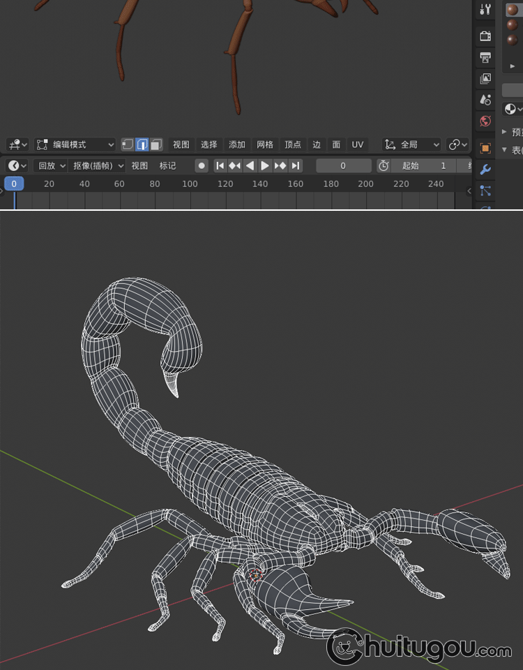Open the 网格 menu
Viewport: 523px width, 670px height.
[x=265, y=144]
